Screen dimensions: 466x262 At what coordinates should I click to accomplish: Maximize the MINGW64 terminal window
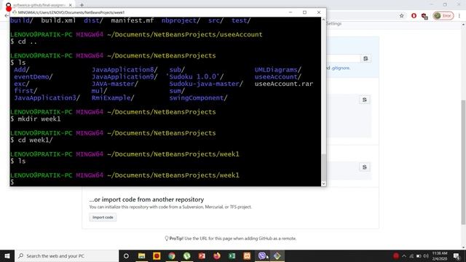click(x=304, y=12)
